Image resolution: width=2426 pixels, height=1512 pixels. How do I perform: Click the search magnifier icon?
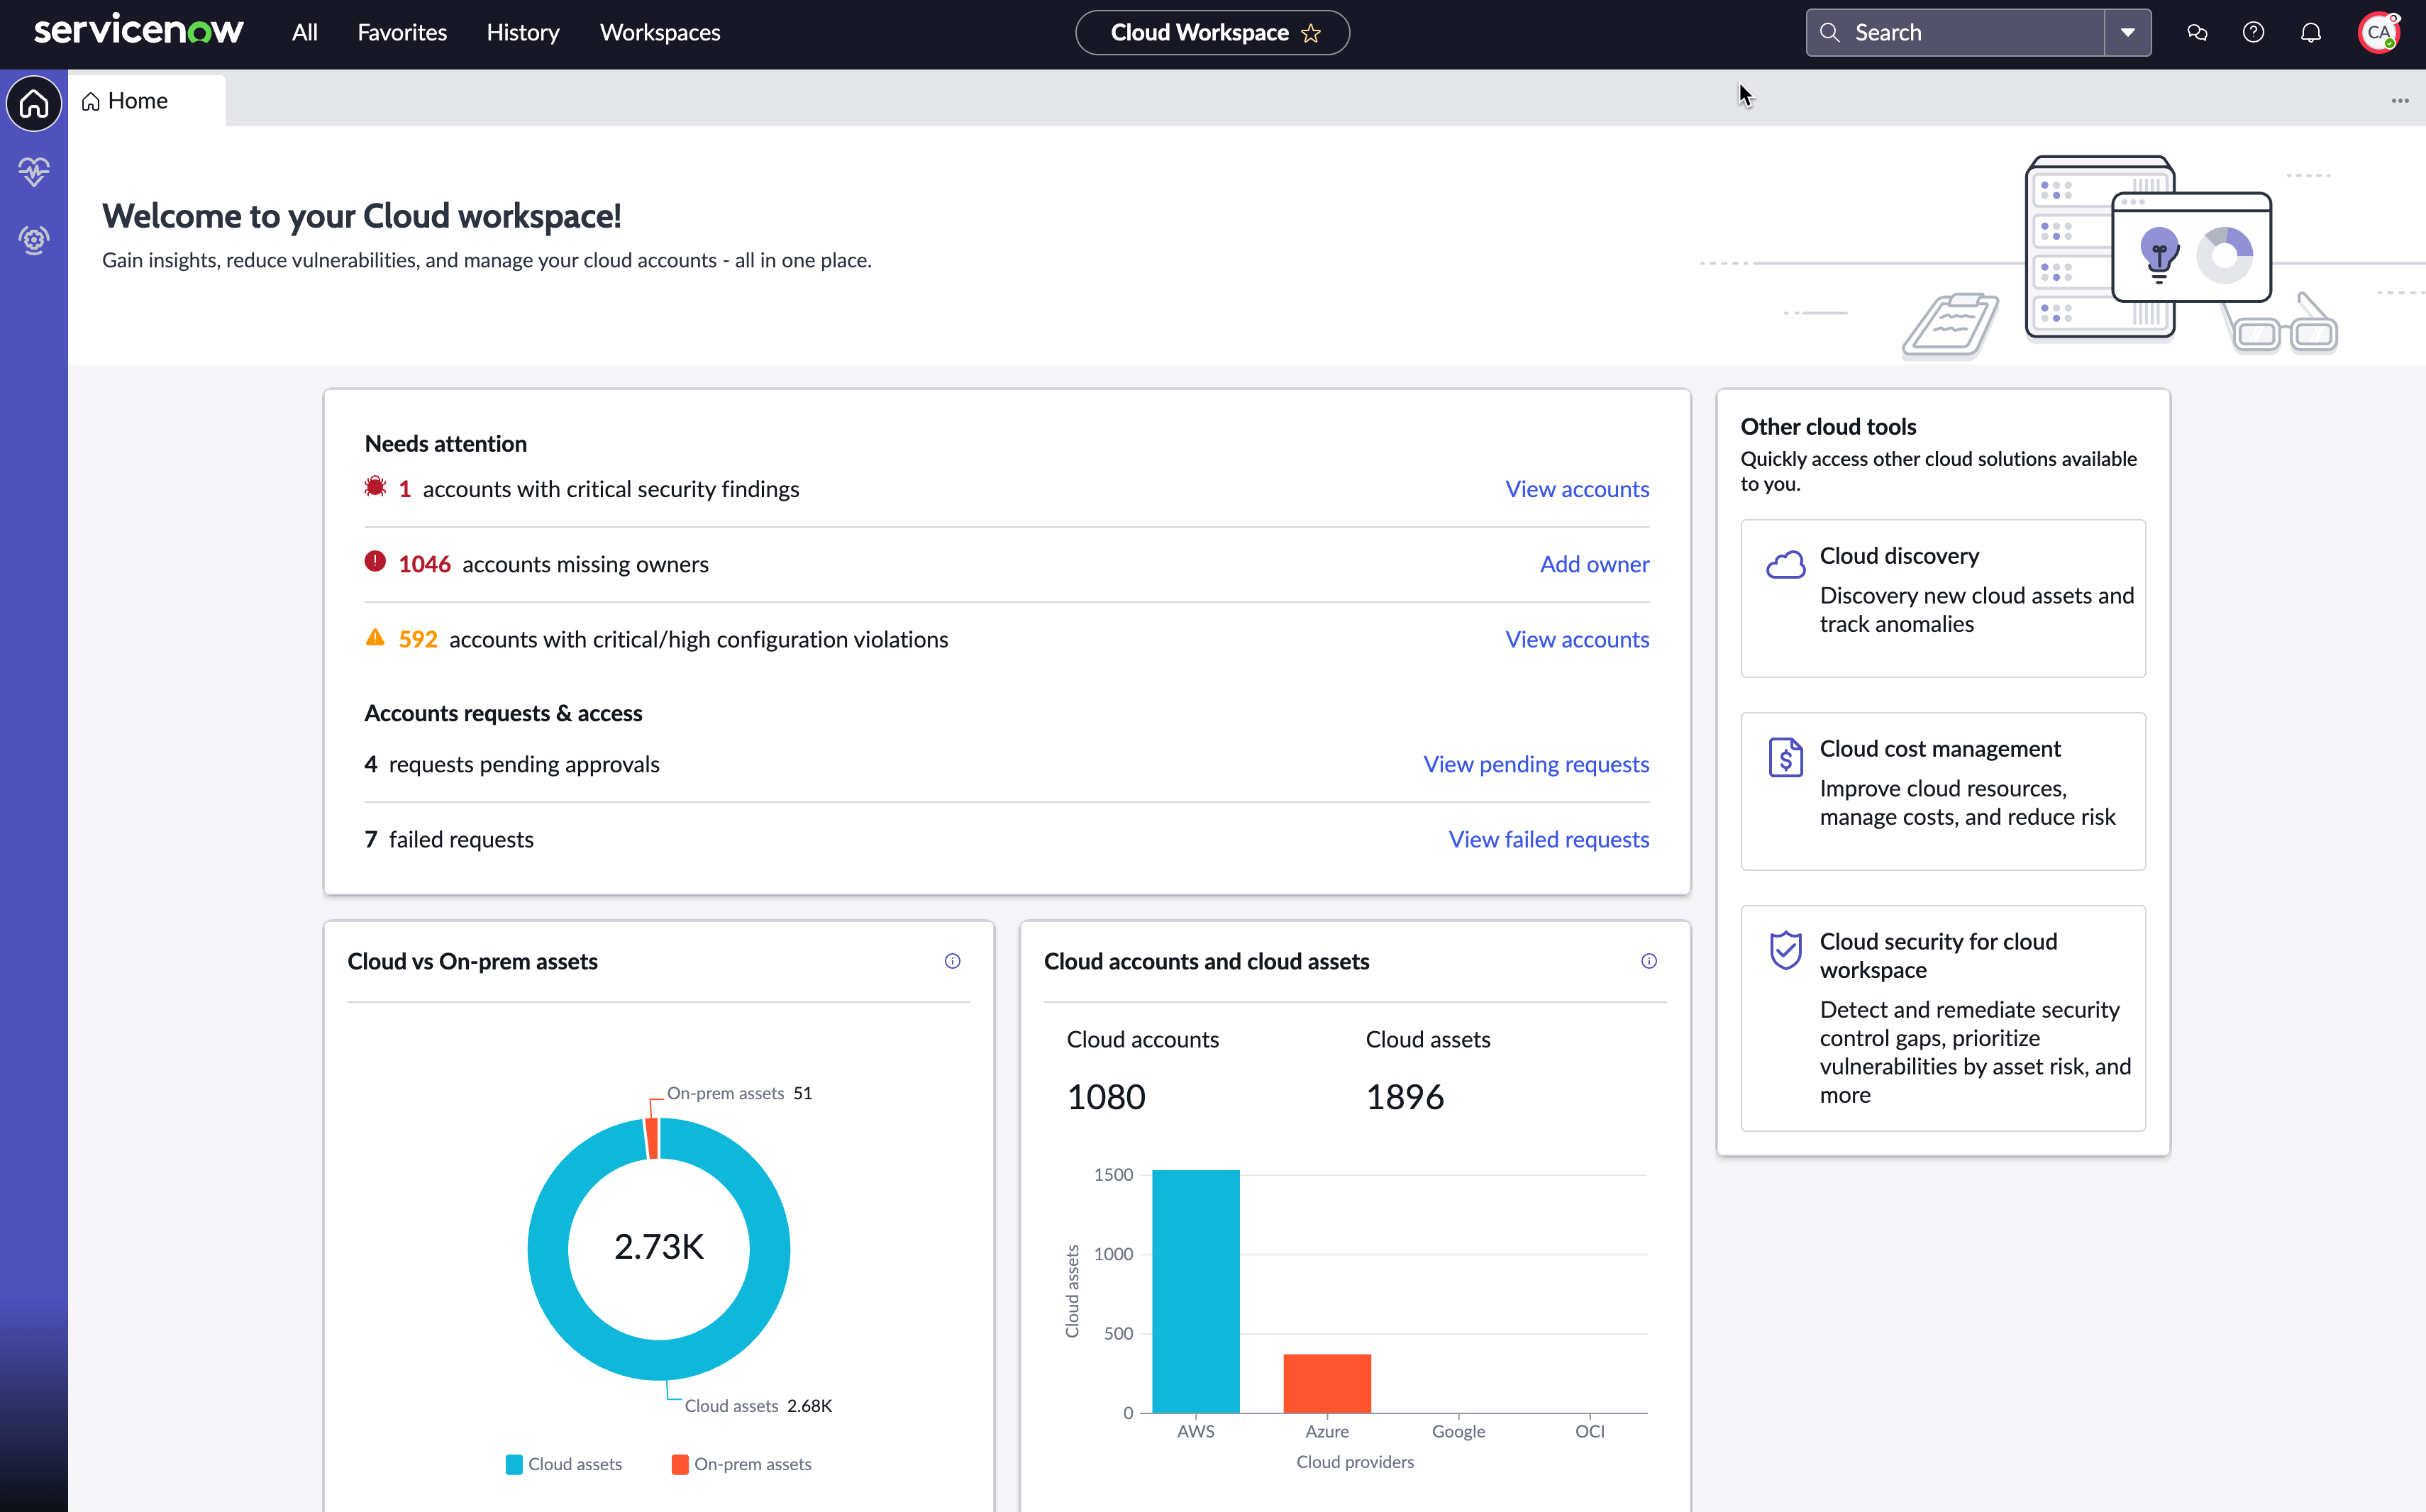1829,32
